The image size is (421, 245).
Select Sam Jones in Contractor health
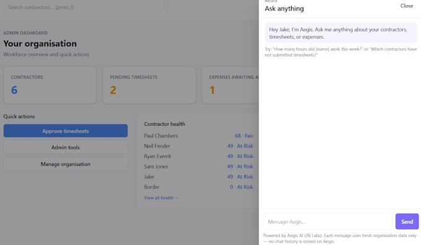pos(156,166)
